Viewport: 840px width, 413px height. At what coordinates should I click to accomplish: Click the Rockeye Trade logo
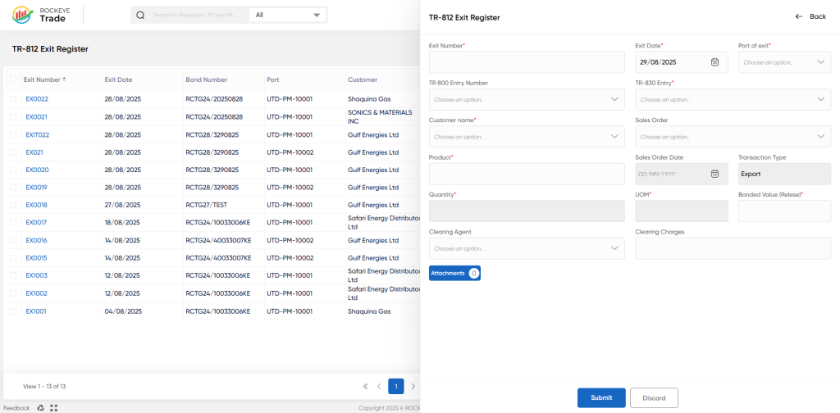(x=39, y=15)
